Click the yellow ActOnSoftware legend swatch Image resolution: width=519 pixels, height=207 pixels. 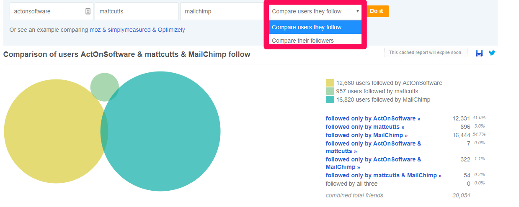point(330,83)
